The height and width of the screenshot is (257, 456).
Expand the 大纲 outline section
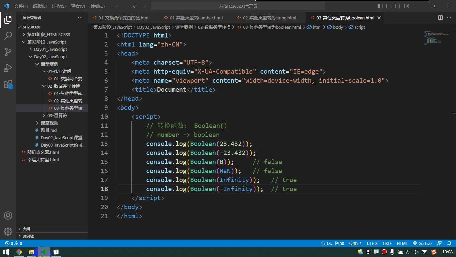[x=26, y=229]
